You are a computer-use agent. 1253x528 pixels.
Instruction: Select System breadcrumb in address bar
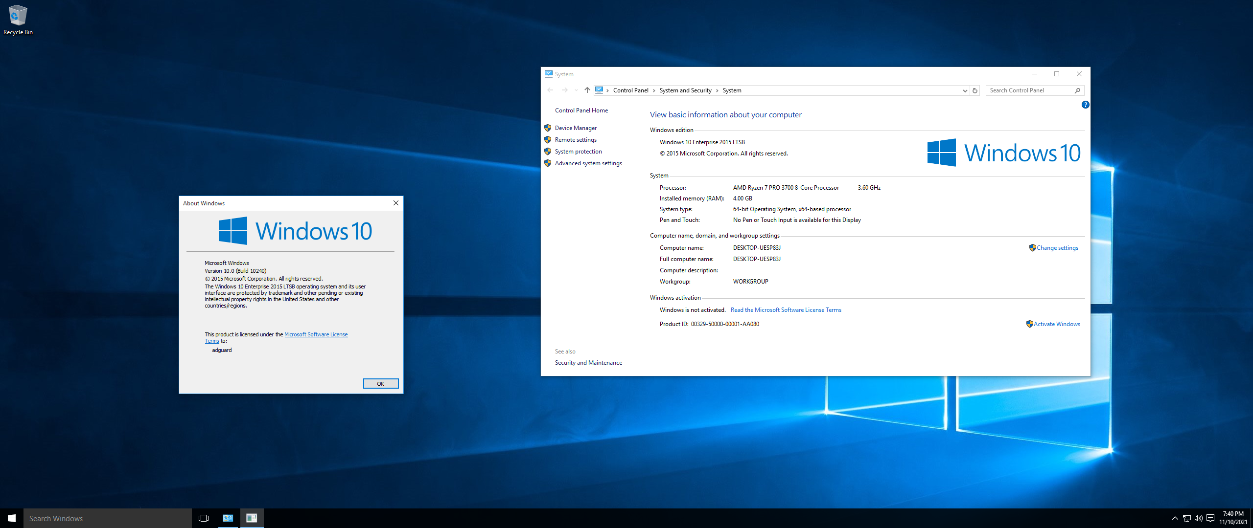pyautogui.click(x=732, y=90)
